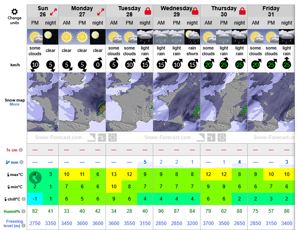The image size is (297, 230).
Task: Open the More link under Snow map
Action: tap(14, 104)
